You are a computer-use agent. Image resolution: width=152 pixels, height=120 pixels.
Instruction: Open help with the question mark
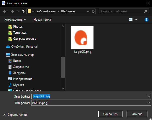click(146, 20)
